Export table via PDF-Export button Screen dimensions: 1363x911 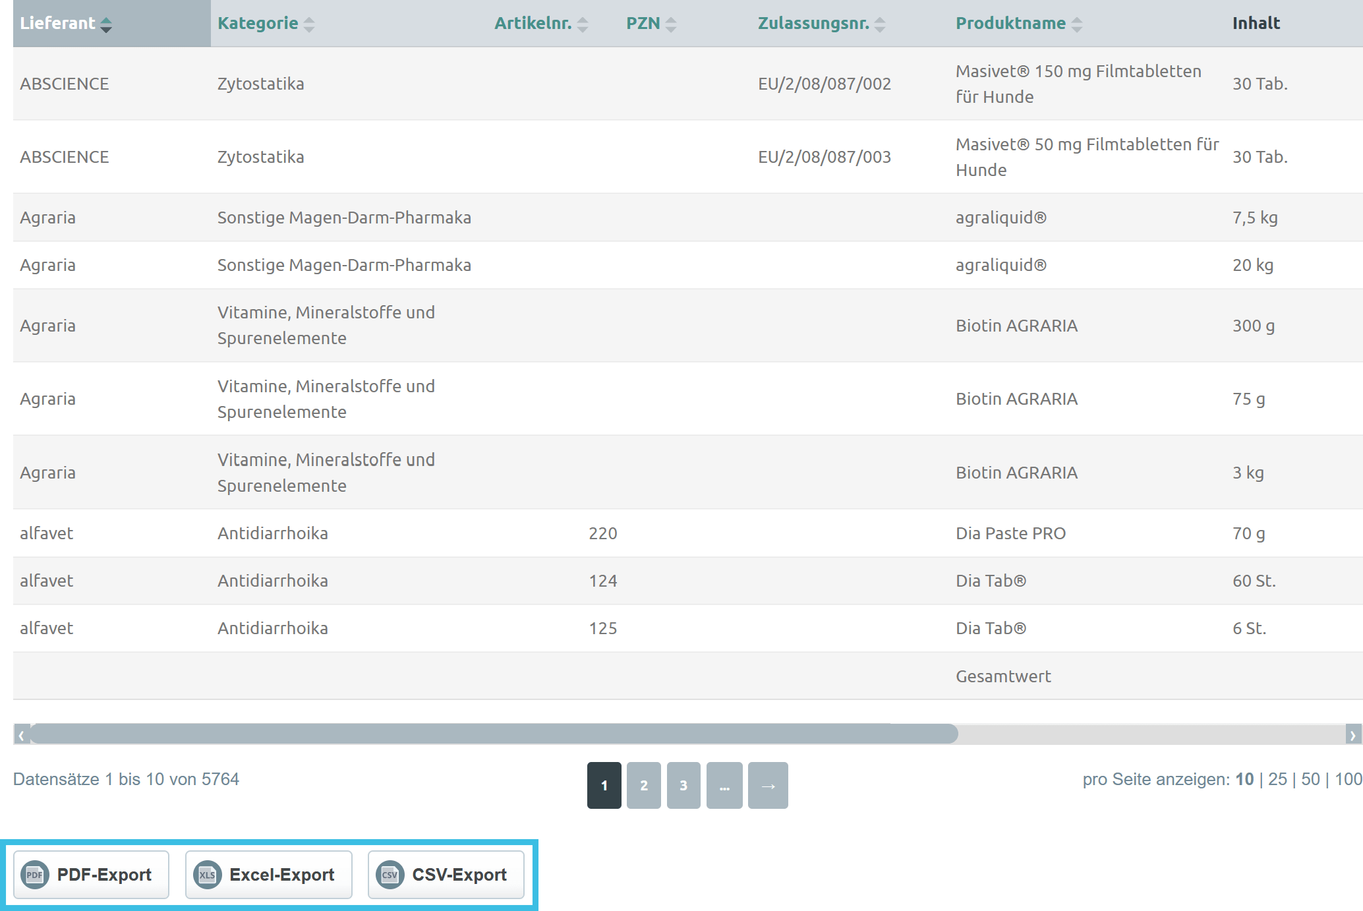[91, 875]
